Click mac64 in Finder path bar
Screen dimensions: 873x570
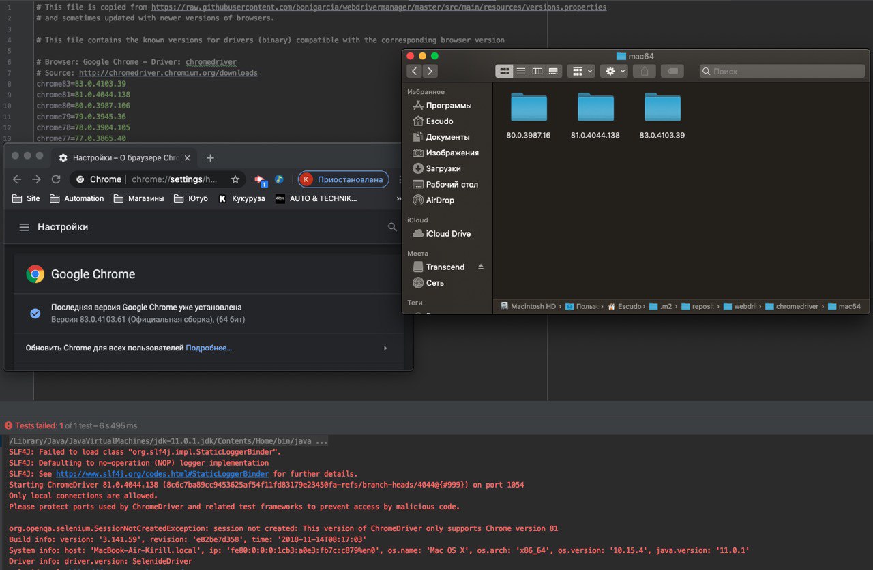click(x=844, y=306)
